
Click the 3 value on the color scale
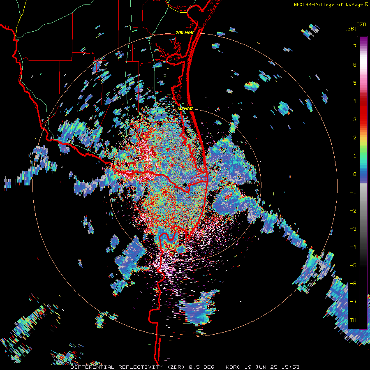pyautogui.click(x=355, y=119)
